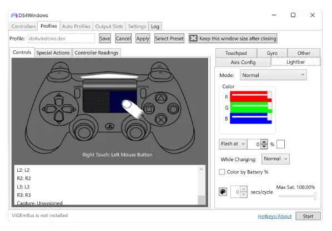Open the Hotkeys/About link
This screenshot has width=332, height=231.
(x=275, y=216)
